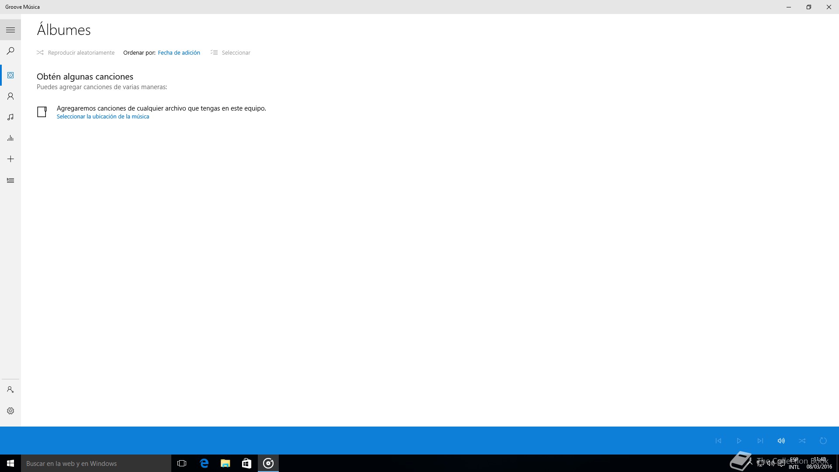
Task: Open File Explorer from taskbar
Action: pyautogui.click(x=225, y=463)
